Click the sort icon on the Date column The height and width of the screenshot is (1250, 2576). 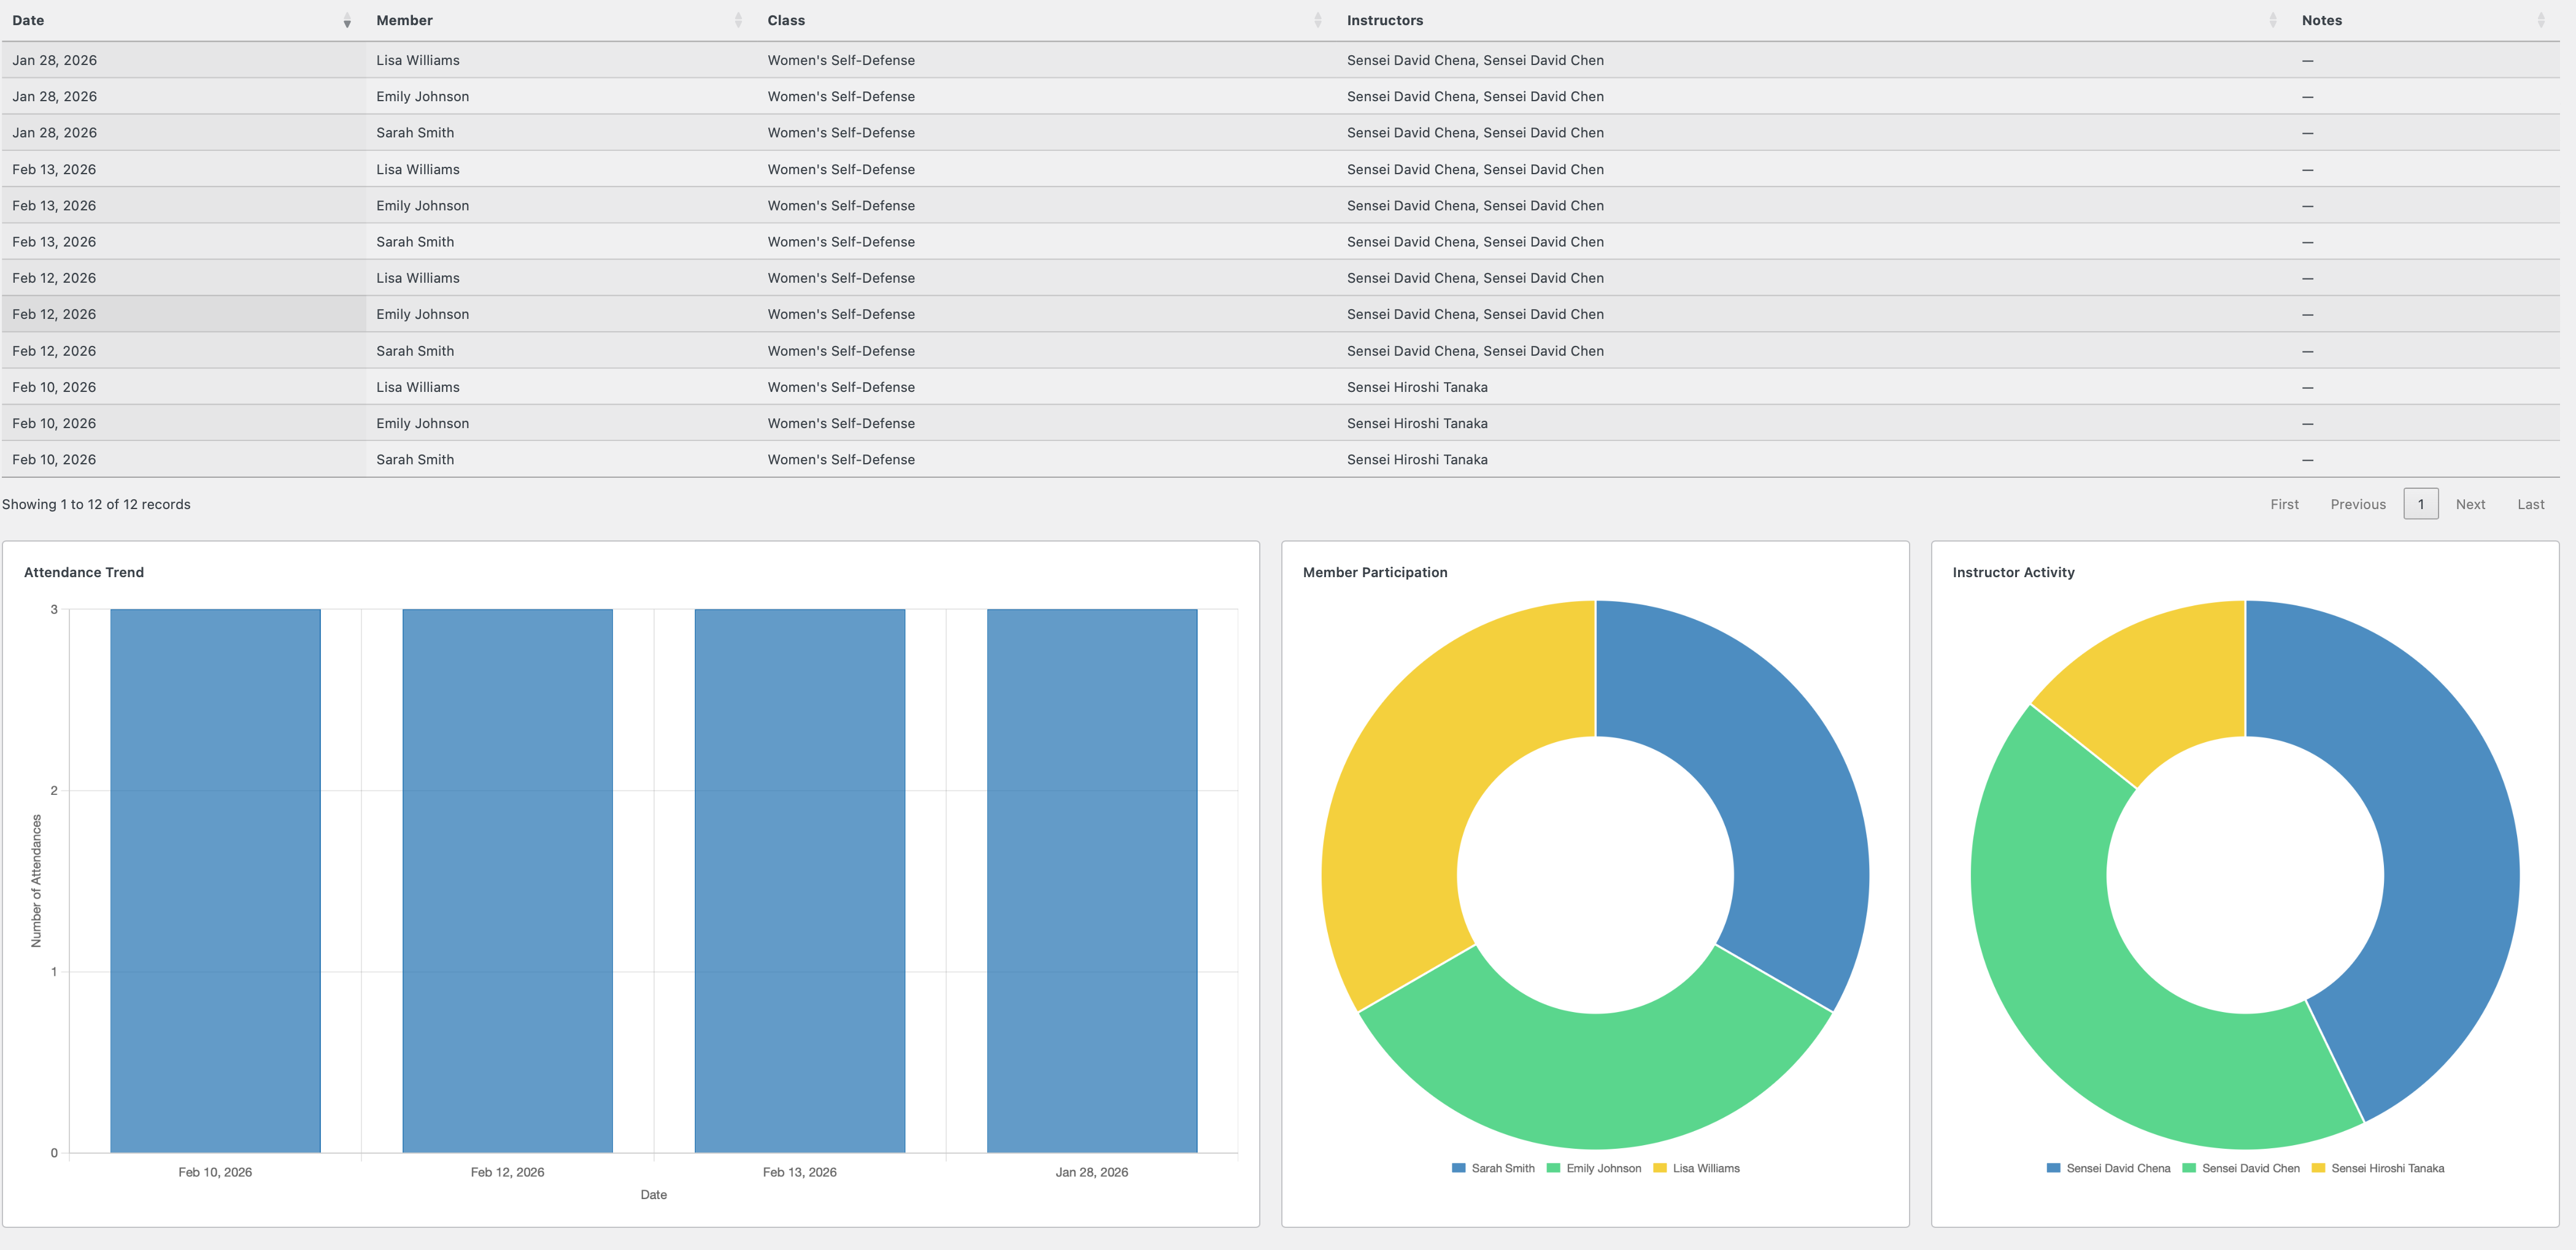[x=347, y=20]
